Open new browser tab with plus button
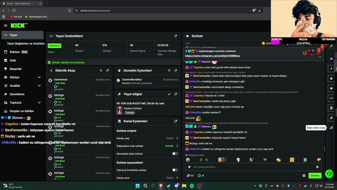337x190 pixels. coord(47,3)
